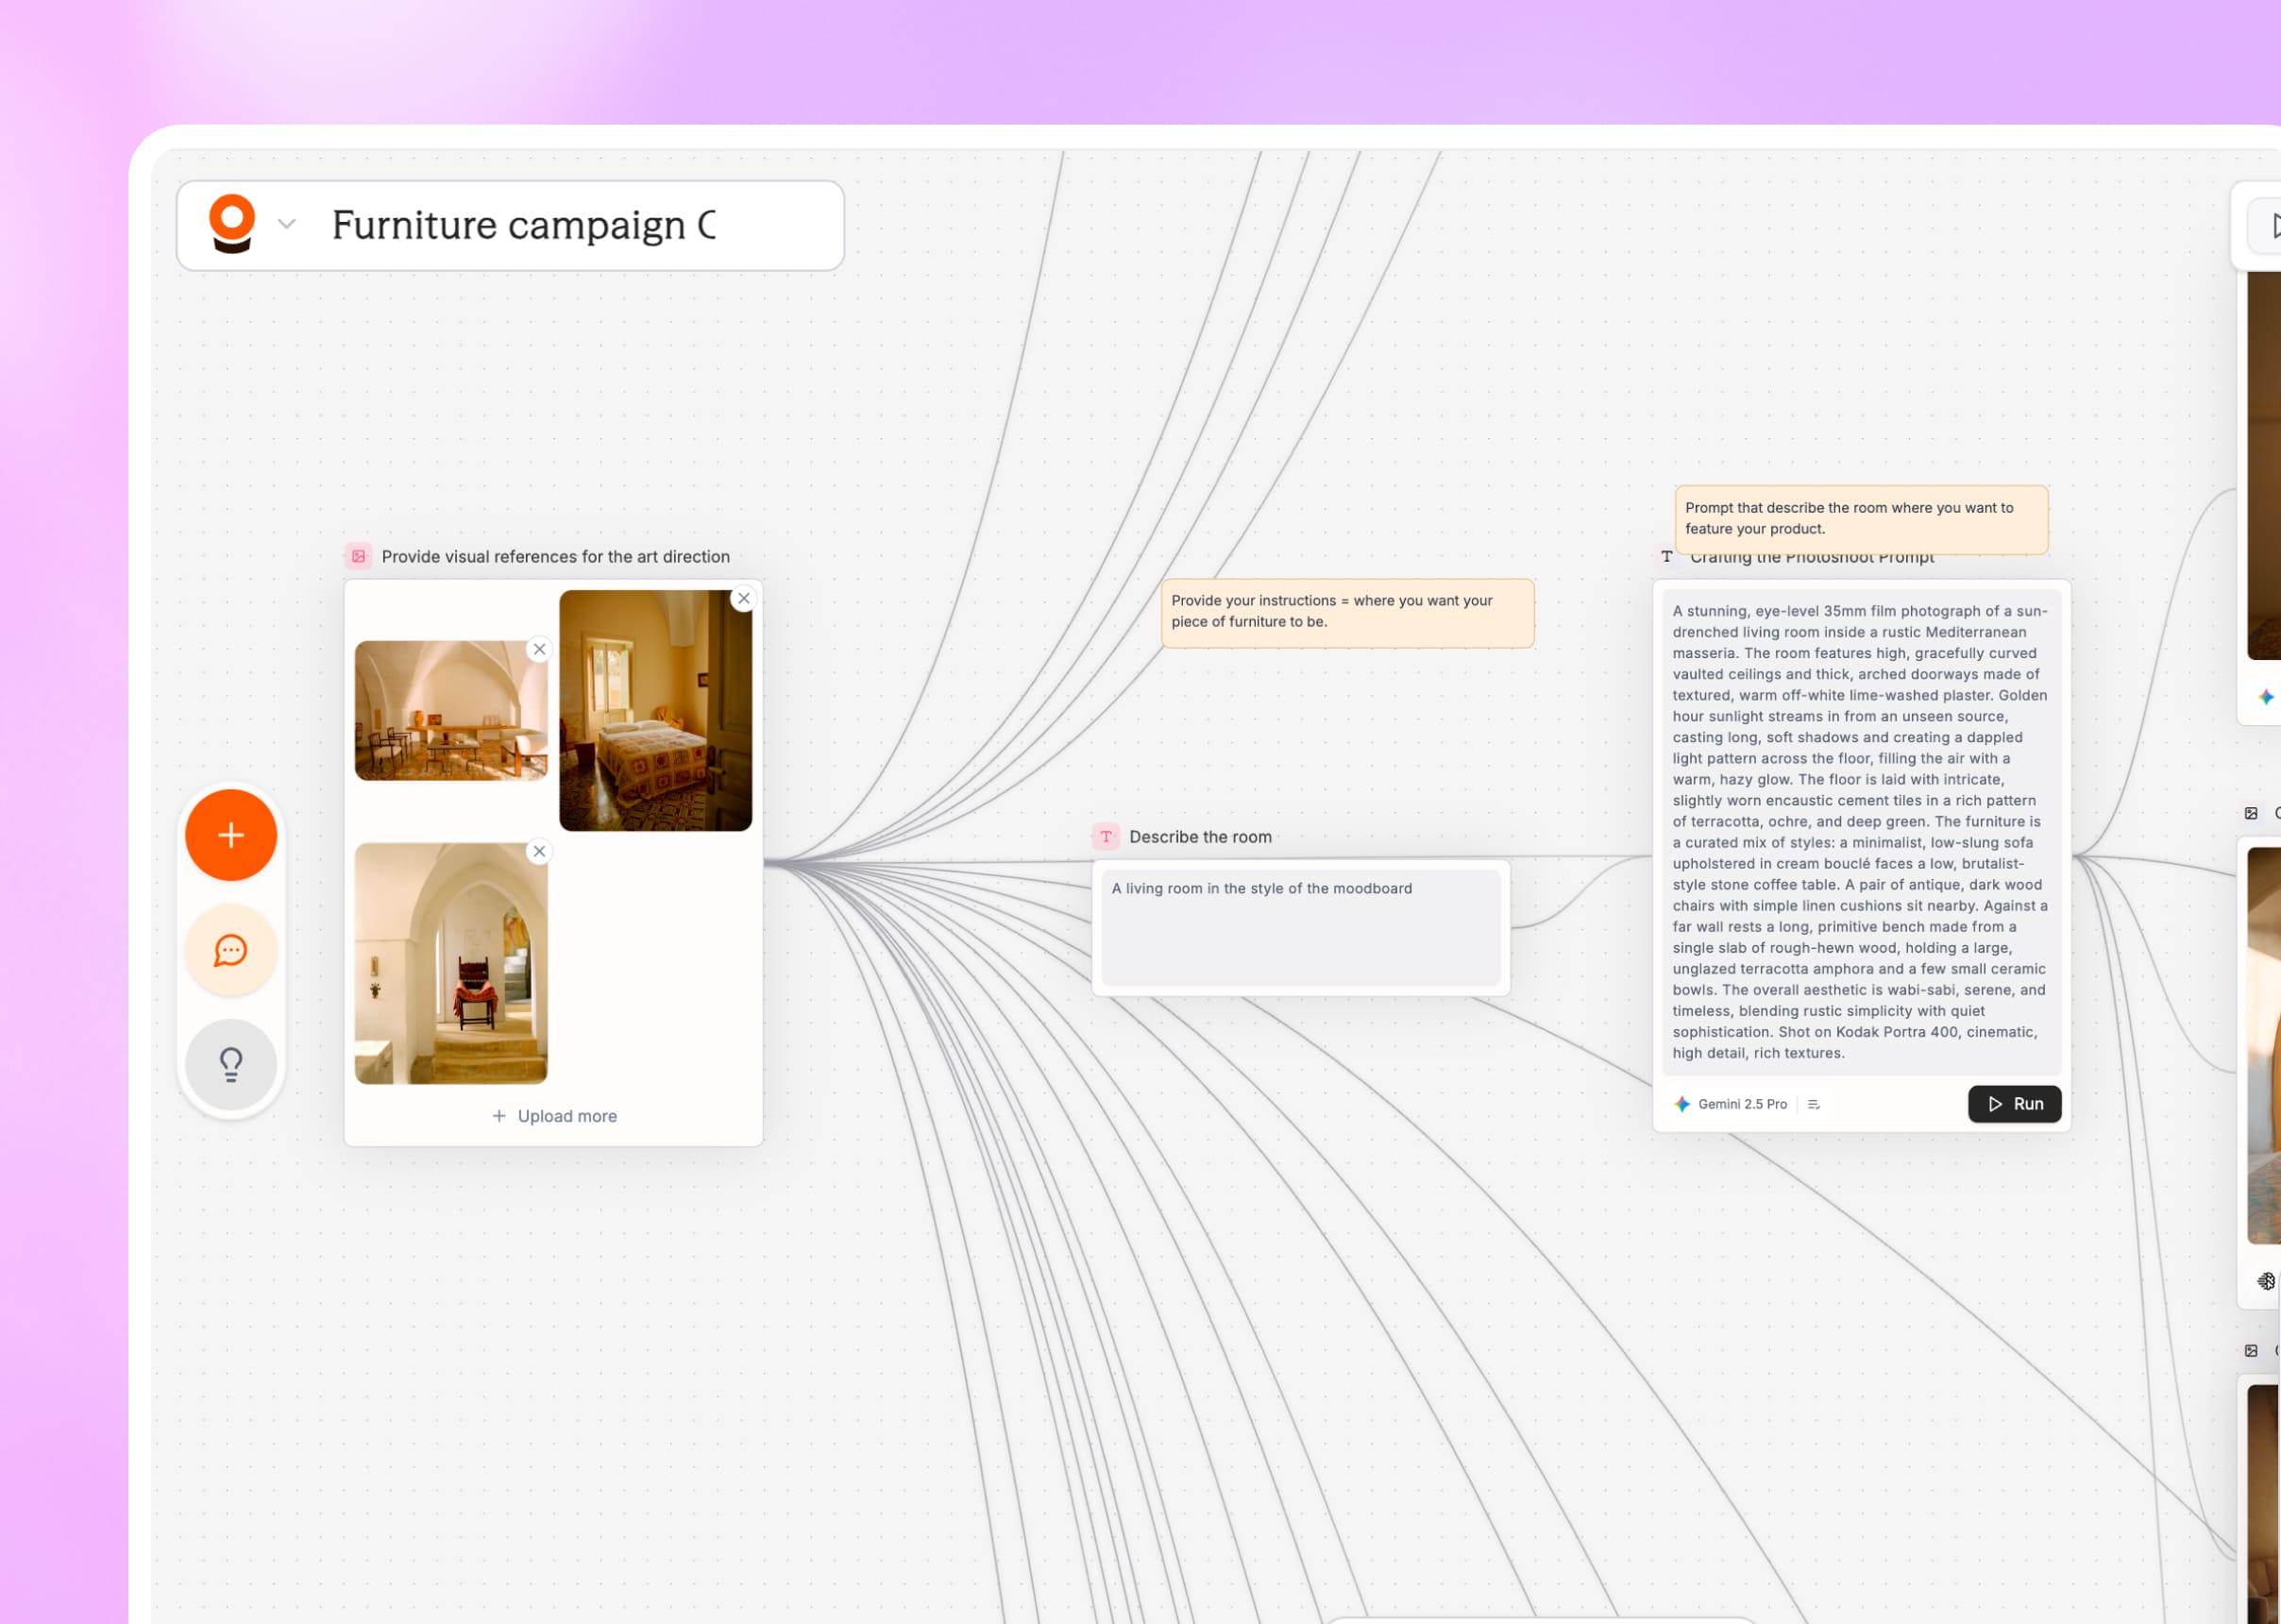The image size is (2281, 1624).
Task: Remove the vaulted living room reference image
Action: coord(539,649)
